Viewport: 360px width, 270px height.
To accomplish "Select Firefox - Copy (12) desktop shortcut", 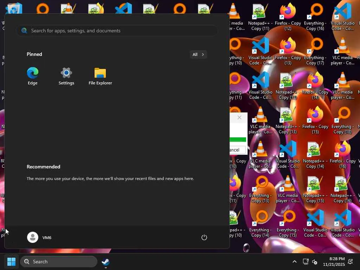I will pyautogui.click(x=288, y=17).
